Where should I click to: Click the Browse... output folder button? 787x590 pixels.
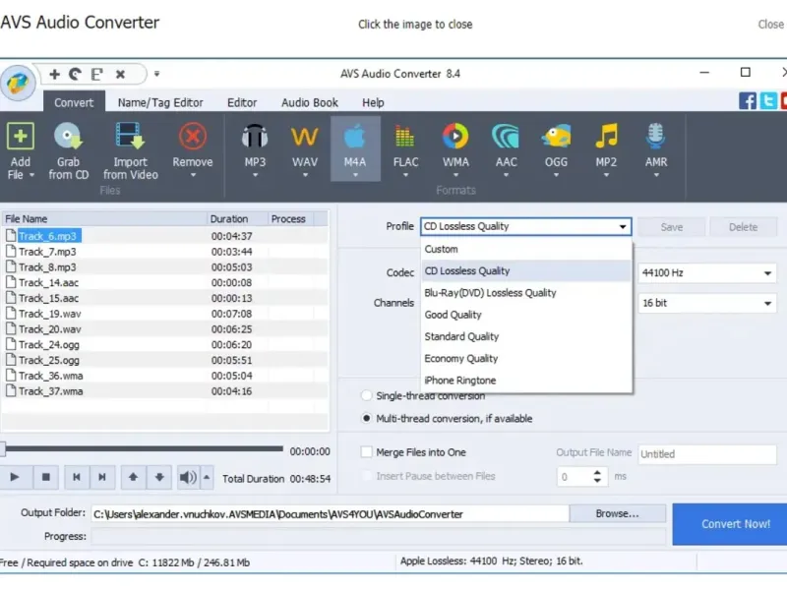(x=617, y=513)
